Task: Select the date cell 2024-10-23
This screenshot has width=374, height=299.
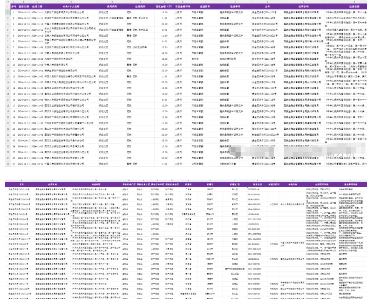Action: pos(37,59)
